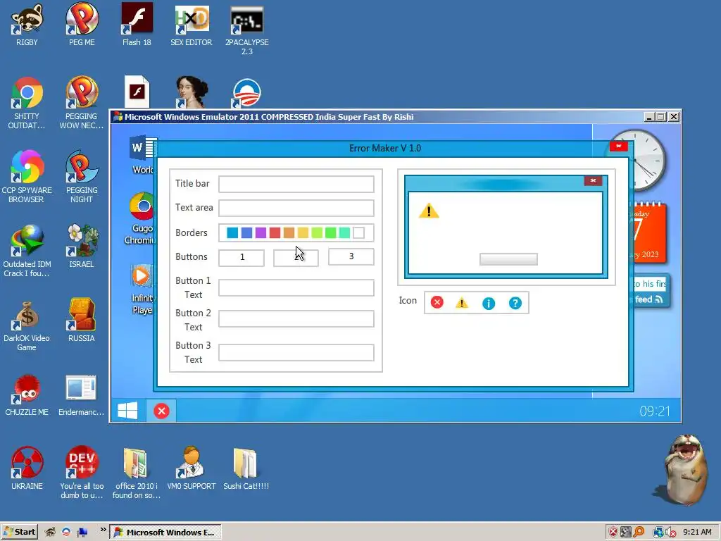The height and width of the screenshot is (541, 721).
Task: Pick the white border color swatch
Action: pos(358,232)
